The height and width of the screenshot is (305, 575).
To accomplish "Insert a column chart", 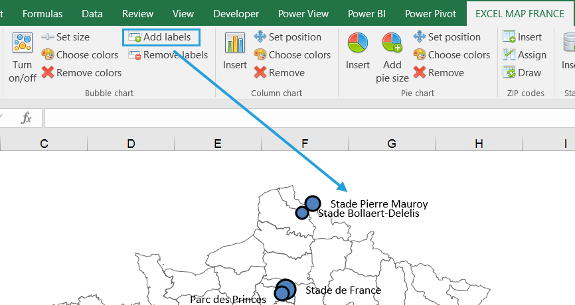I will coord(235,51).
